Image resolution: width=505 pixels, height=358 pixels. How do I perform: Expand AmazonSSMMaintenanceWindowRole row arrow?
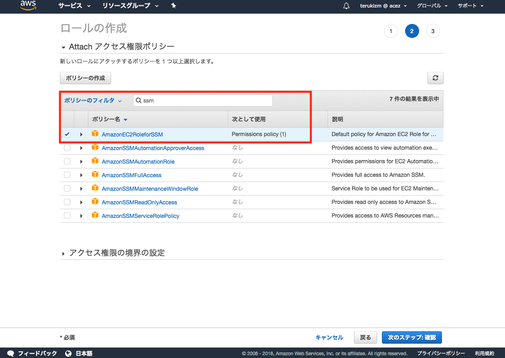coord(81,189)
